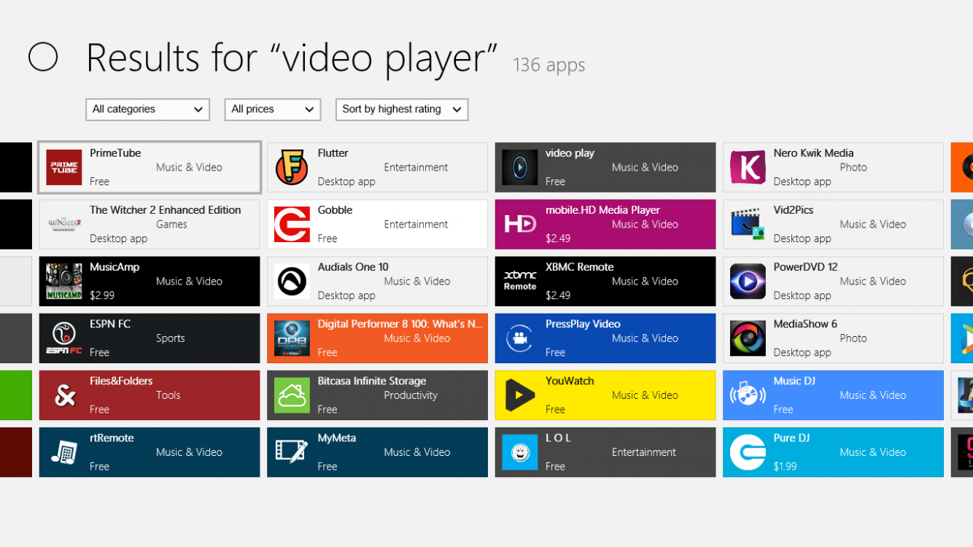
Task: Click the Vid2Pics app icon
Action: [748, 225]
